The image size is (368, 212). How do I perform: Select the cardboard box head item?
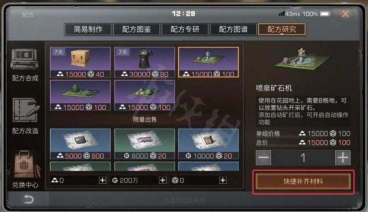click(x=80, y=62)
